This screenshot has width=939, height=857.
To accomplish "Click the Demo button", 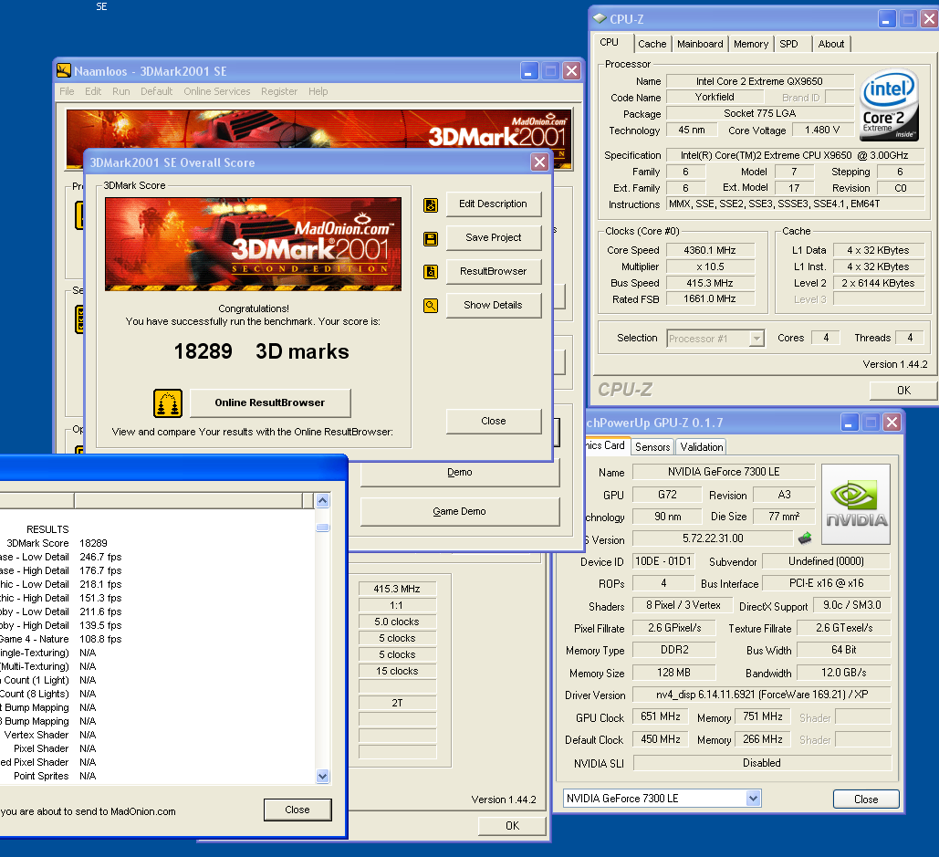I will [459, 473].
